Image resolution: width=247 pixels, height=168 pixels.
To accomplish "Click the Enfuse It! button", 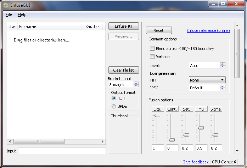I will click(x=123, y=26).
